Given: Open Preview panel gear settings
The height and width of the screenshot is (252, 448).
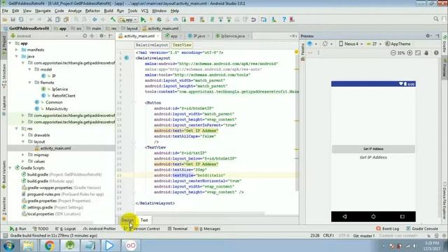Looking at the screenshot, I should click(x=428, y=36).
